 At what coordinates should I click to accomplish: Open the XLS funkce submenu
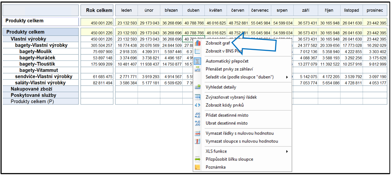point(242,151)
